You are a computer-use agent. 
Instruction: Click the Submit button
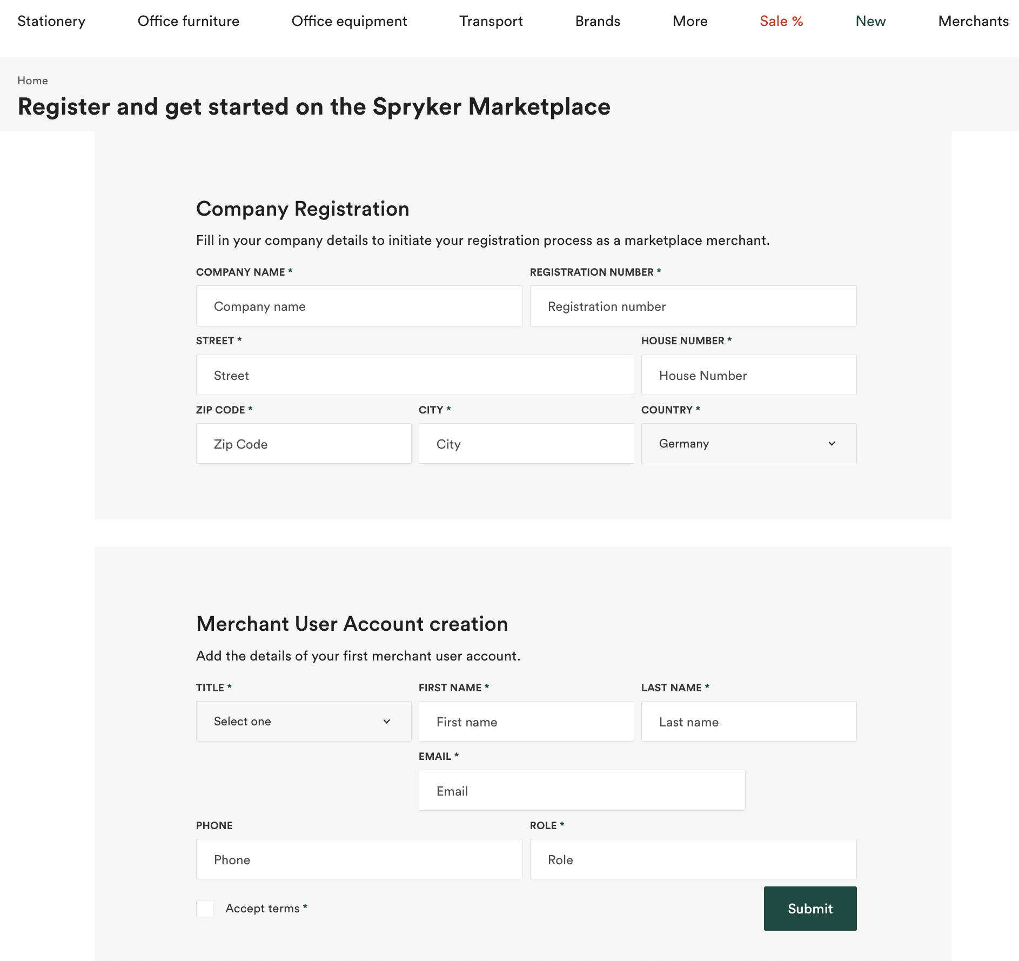[809, 909]
